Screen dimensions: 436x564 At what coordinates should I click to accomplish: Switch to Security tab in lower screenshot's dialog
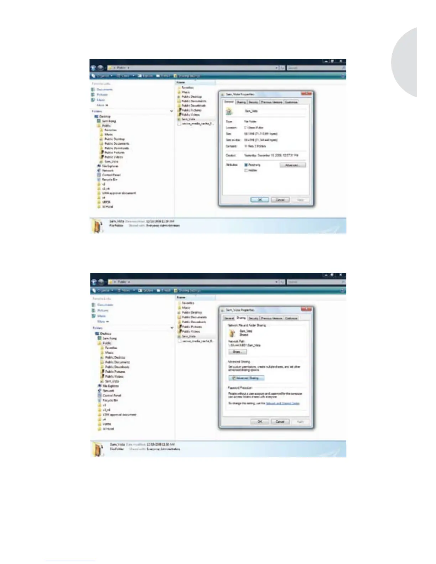[253, 318]
